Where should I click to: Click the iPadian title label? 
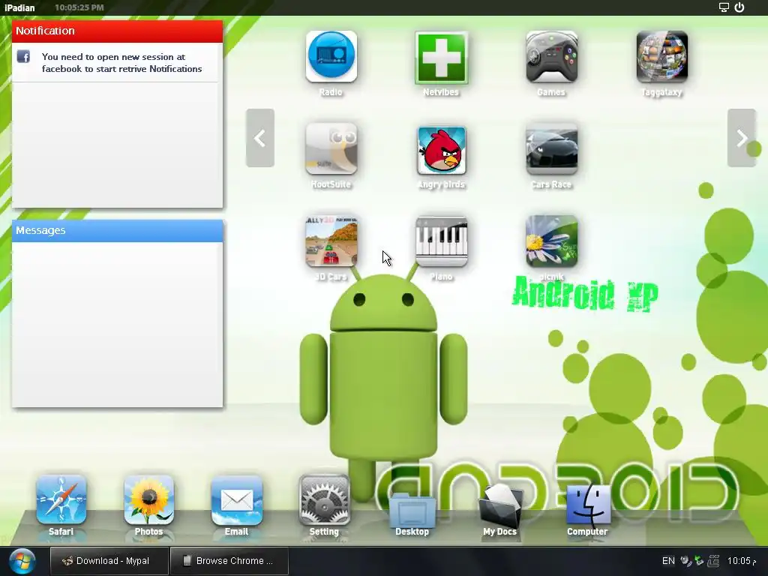pyautogui.click(x=19, y=7)
